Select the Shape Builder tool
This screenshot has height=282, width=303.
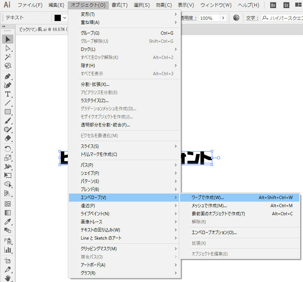pos(8,184)
